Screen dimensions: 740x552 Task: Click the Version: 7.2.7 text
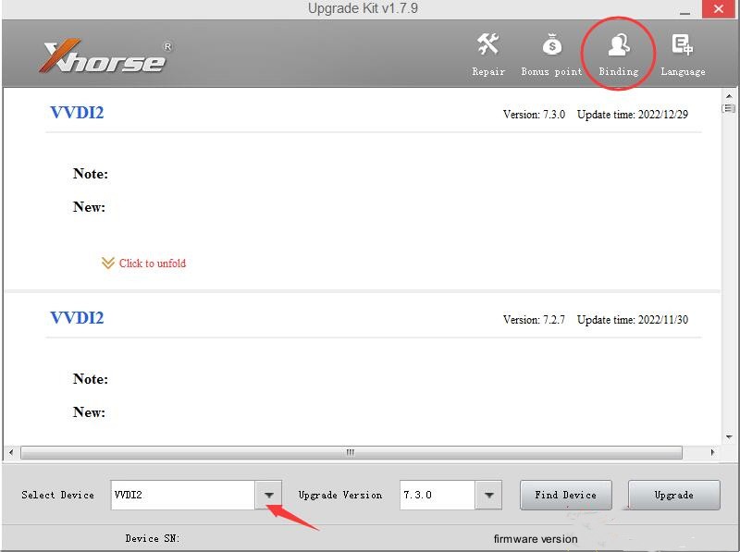[x=534, y=320]
